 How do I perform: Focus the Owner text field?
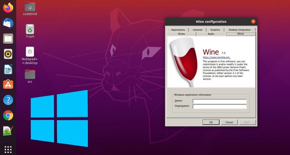pos(220,101)
